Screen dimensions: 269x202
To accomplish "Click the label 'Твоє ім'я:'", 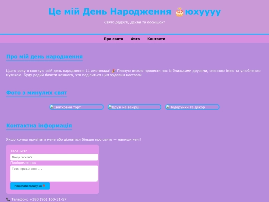I will [x=19, y=151].
